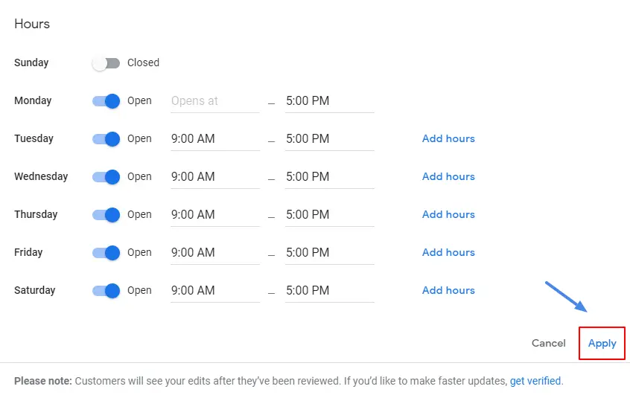Open Monday closing time 5:00 PM dropdown

point(328,101)
